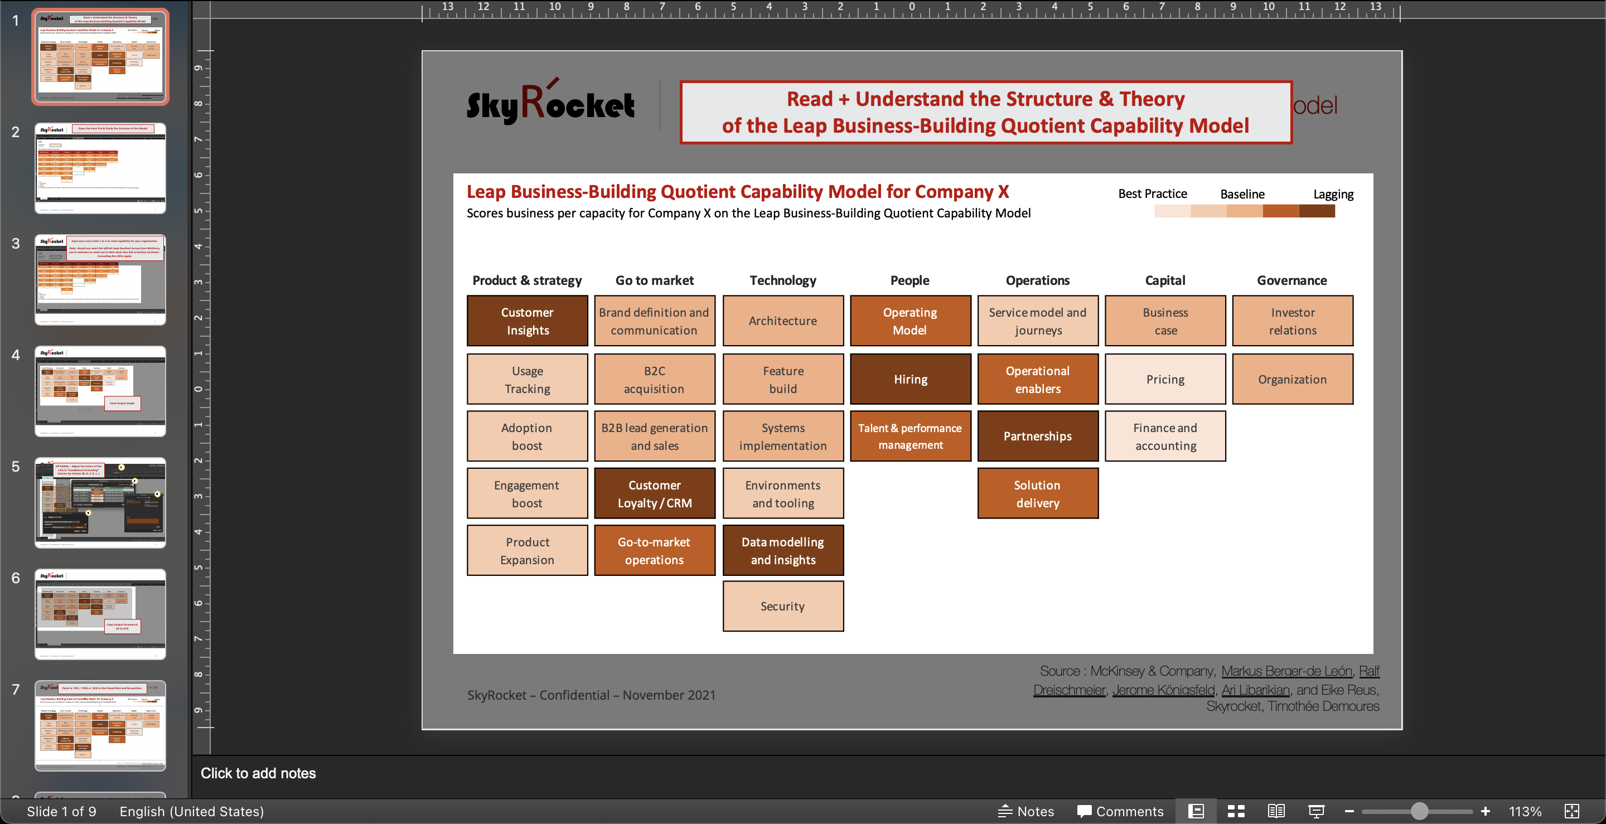Click the 'Product & strategy' column header
Image resolution: width=1606 pixels, height=824 pixels.
coord(527,280)
